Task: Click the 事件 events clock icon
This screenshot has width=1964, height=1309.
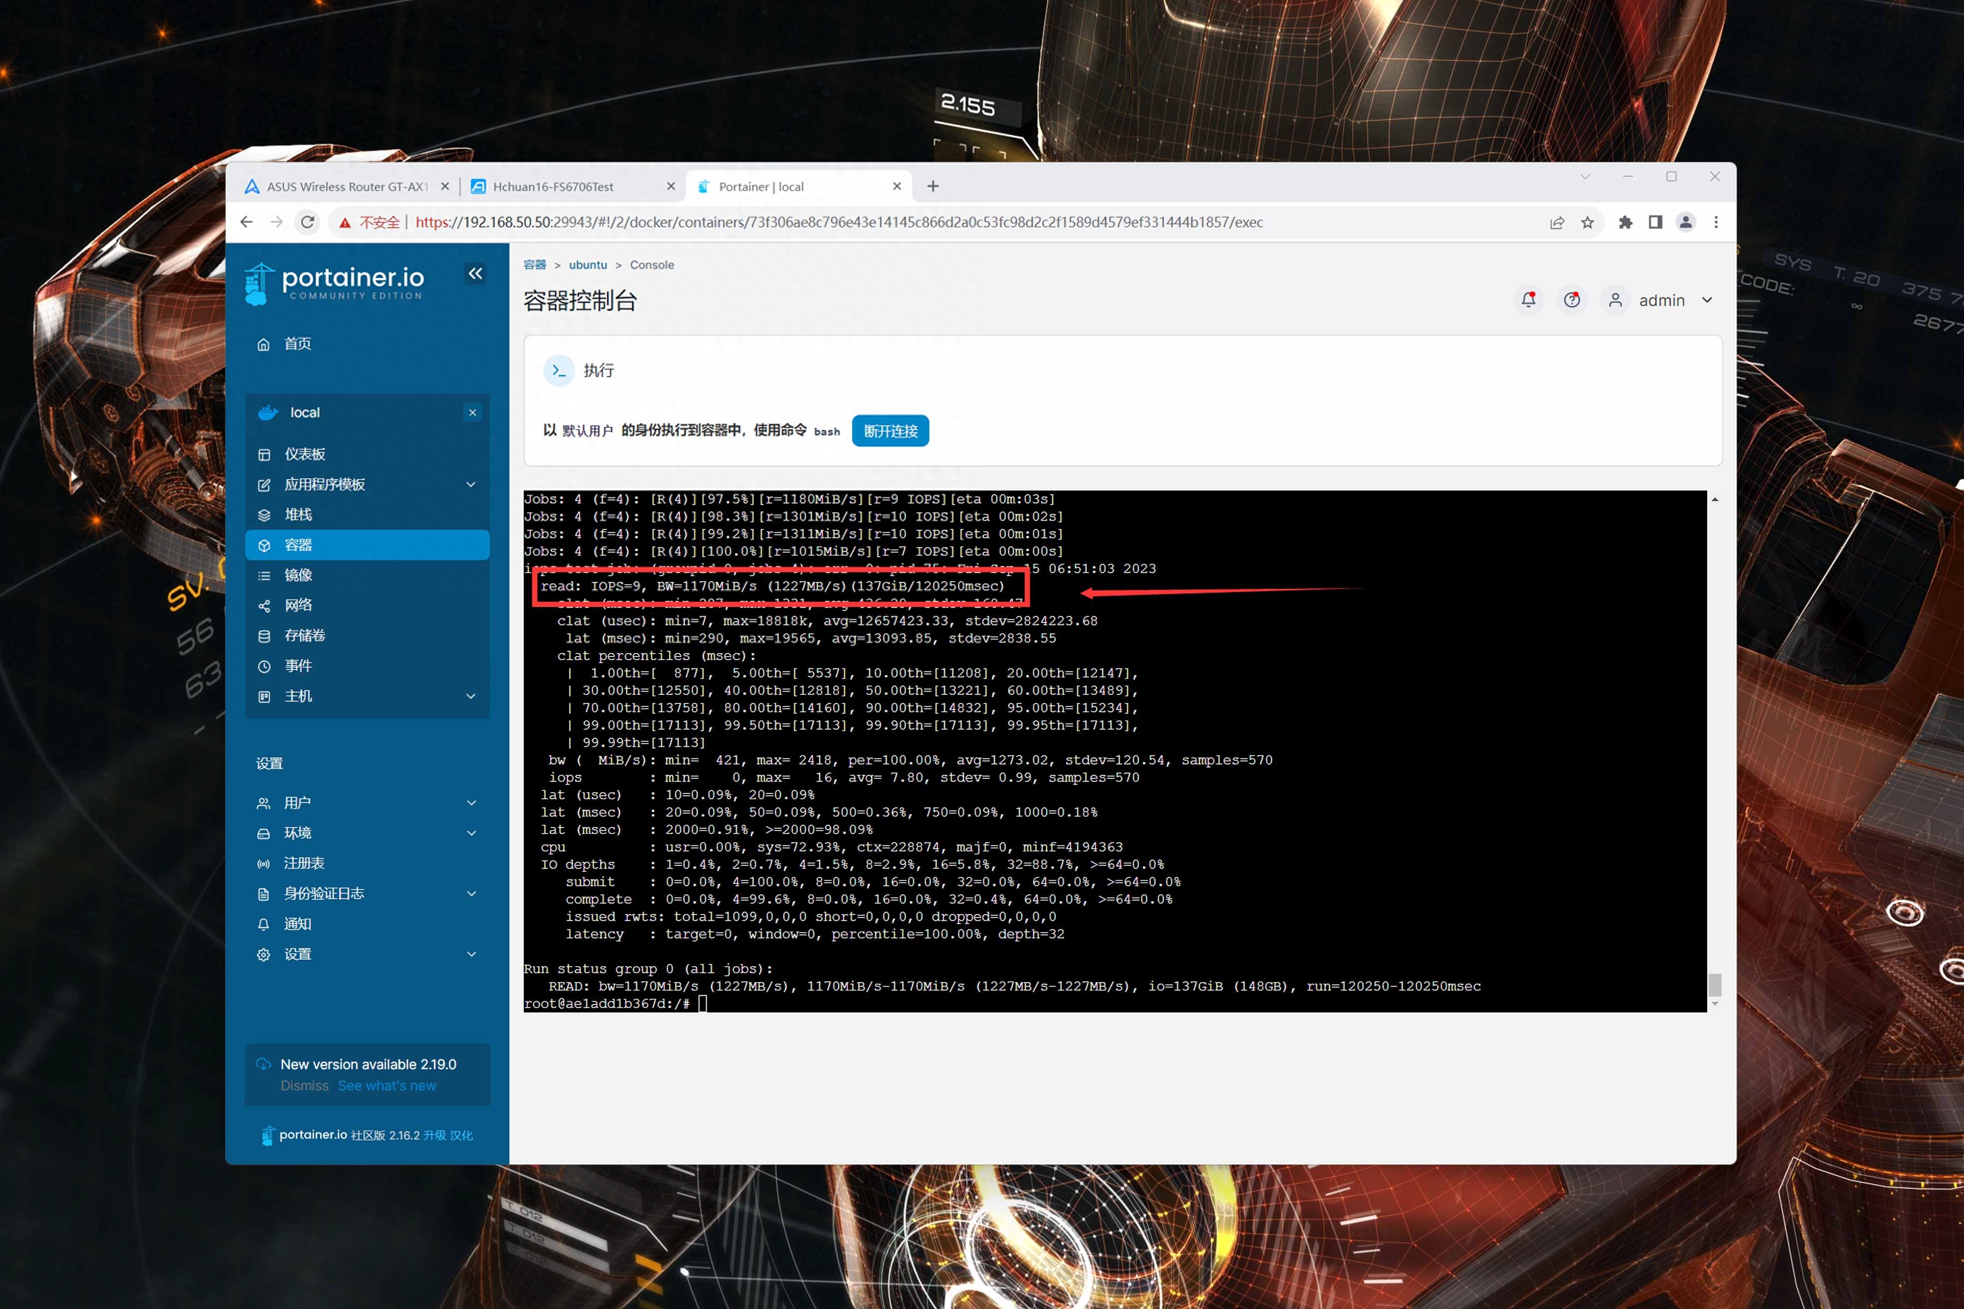Action: 264,666
